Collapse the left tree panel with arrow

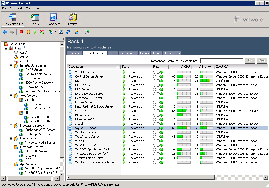pos(63,39)
